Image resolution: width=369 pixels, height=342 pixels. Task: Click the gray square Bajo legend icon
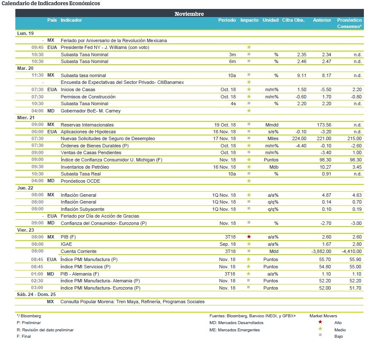point(320,335)
